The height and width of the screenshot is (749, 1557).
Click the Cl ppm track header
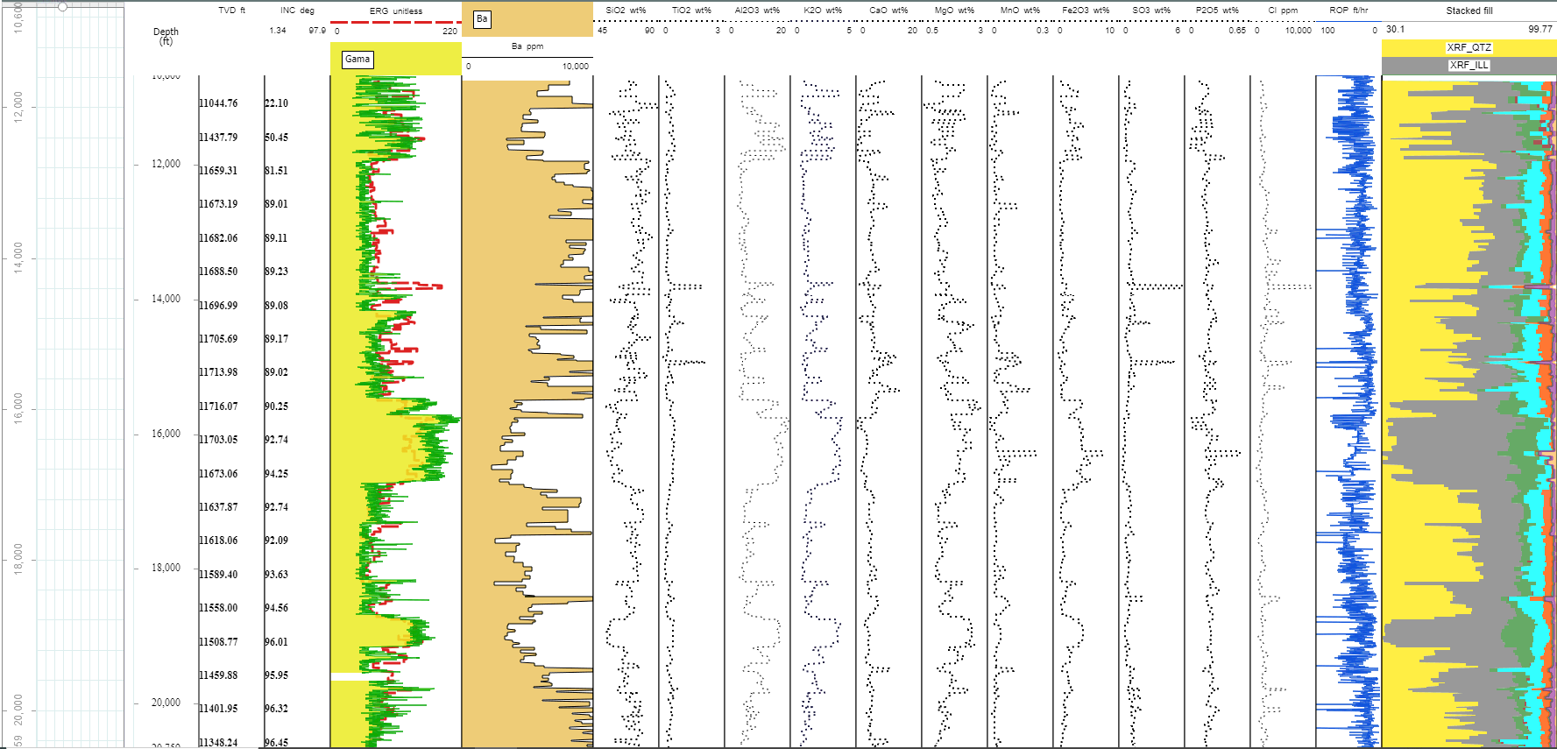(1283, 11)
